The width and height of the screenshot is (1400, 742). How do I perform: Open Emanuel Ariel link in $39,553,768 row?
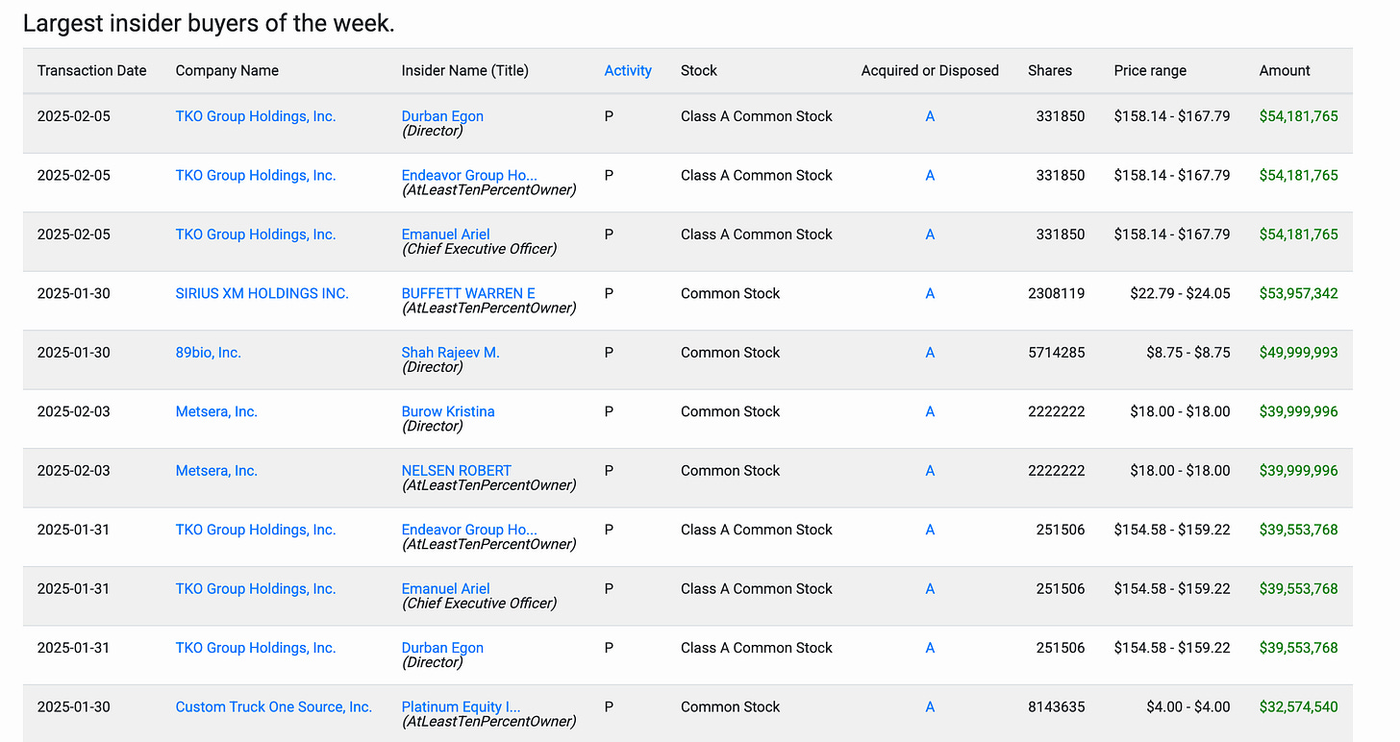pyautogui.click(x=445, y=589)
